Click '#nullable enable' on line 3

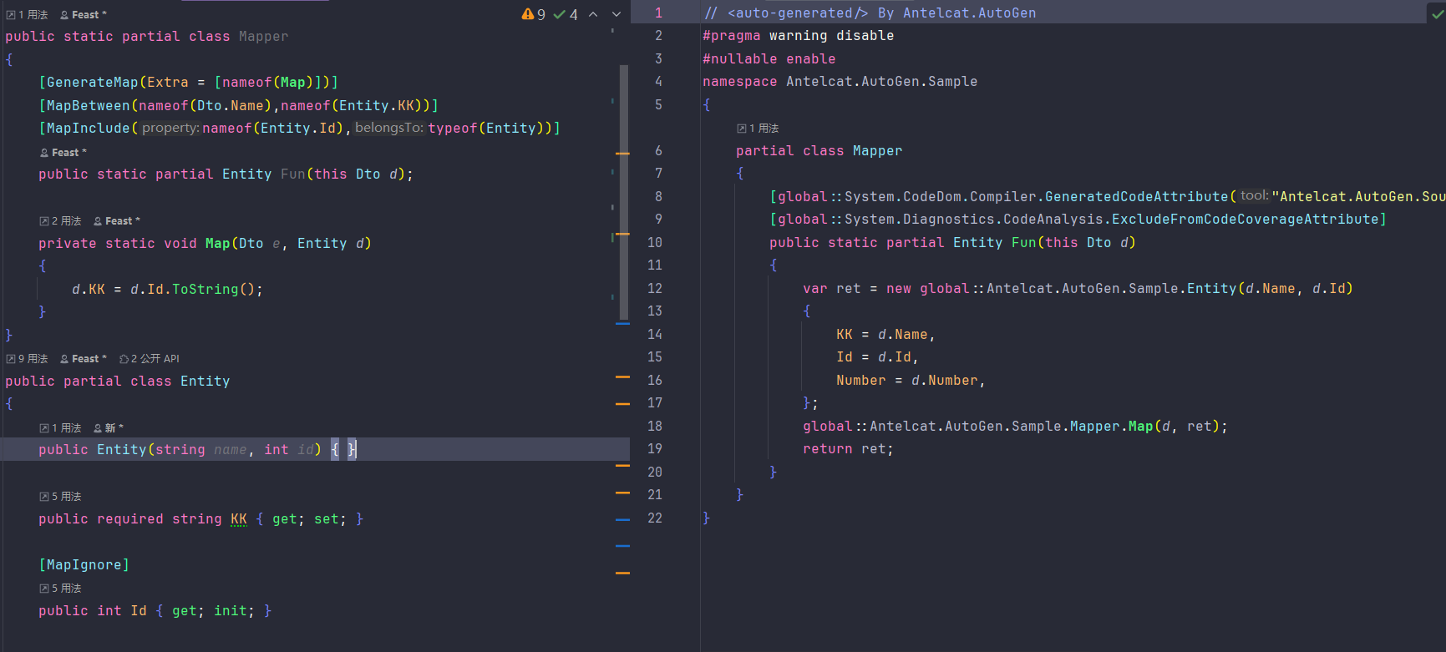tap(769, 58)
